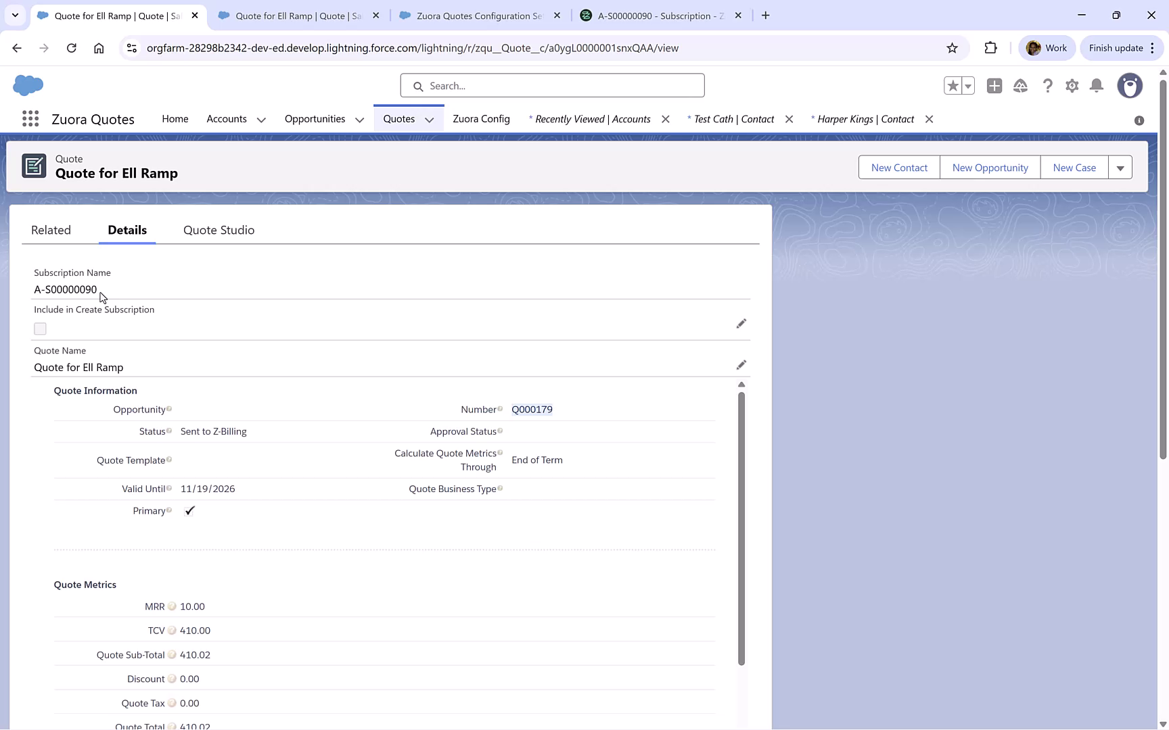Open Salesforce Help question mark icon
Screen dimensions: 1169x730
1048,86
